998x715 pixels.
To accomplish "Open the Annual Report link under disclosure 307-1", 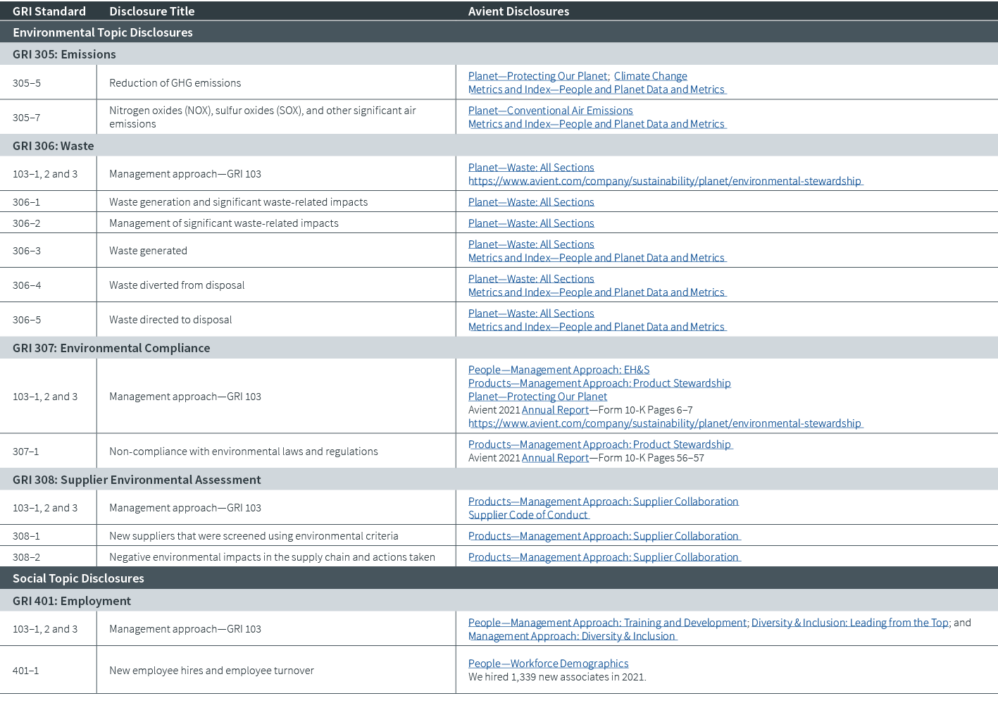I will coord(554,457).
